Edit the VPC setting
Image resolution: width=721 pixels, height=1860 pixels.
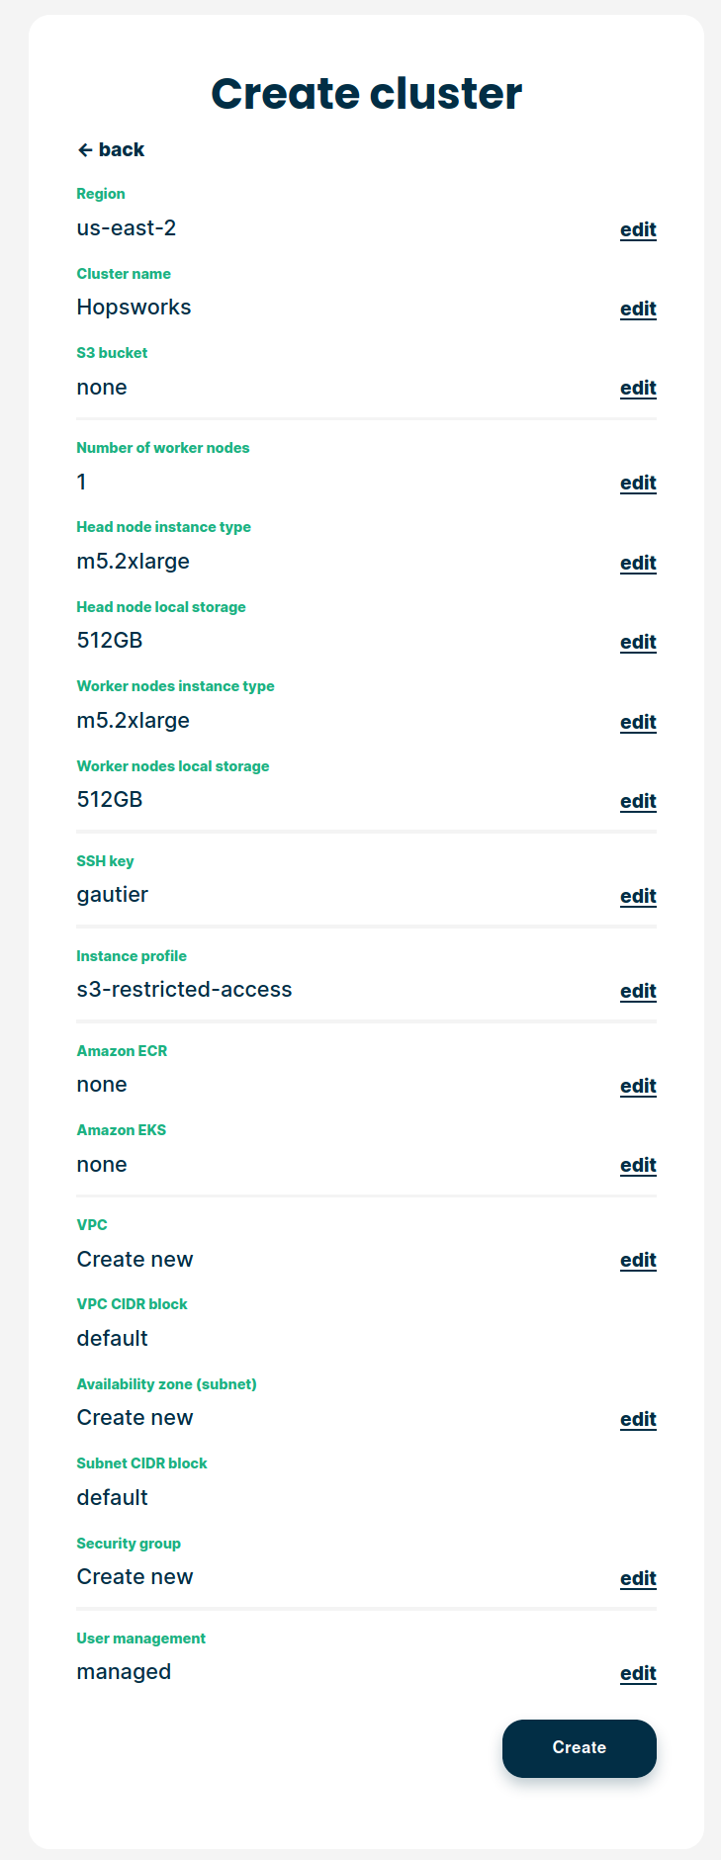click(638, 1260)
